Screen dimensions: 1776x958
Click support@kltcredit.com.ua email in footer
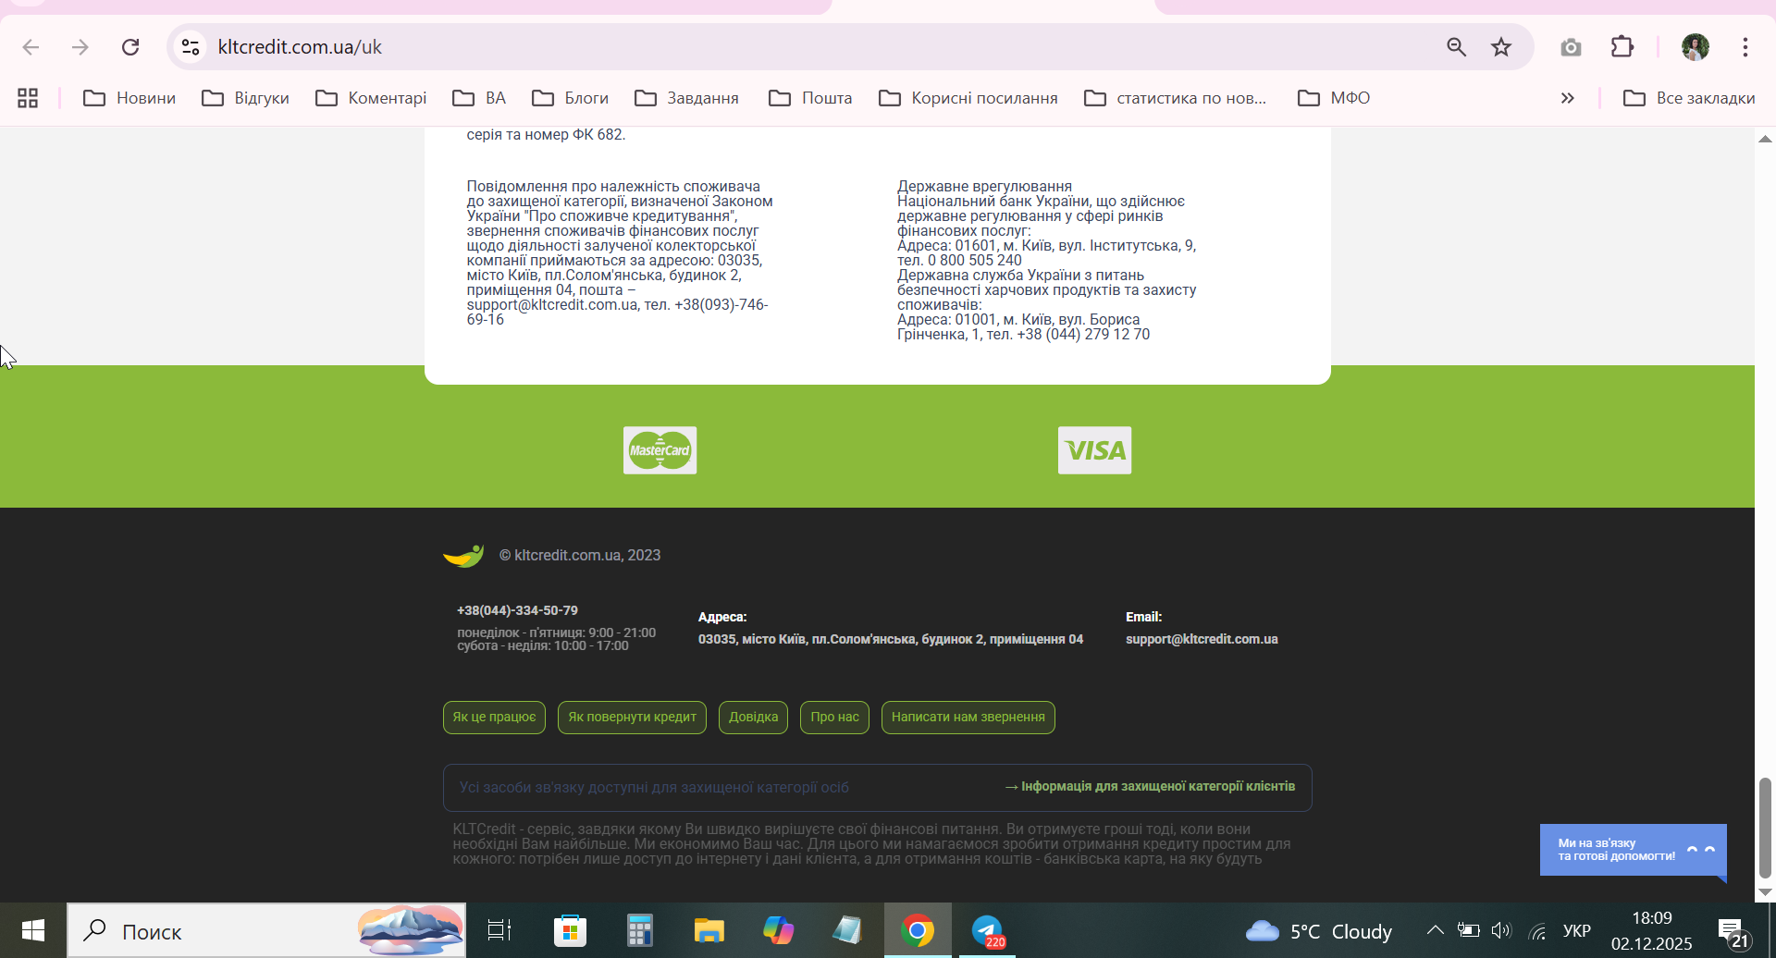(1202, 639)
